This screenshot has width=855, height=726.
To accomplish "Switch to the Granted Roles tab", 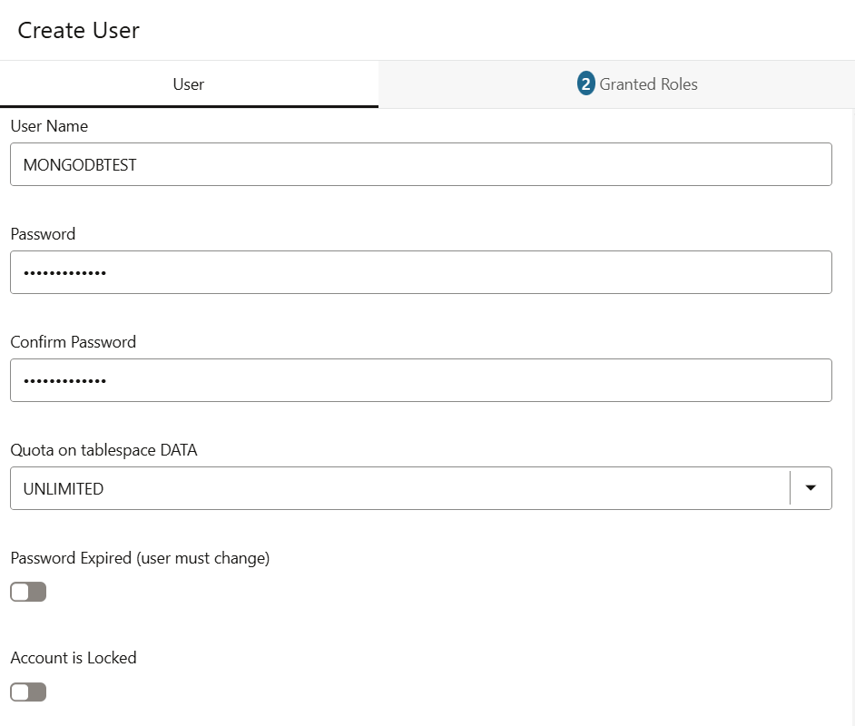I will coord(637,84).
